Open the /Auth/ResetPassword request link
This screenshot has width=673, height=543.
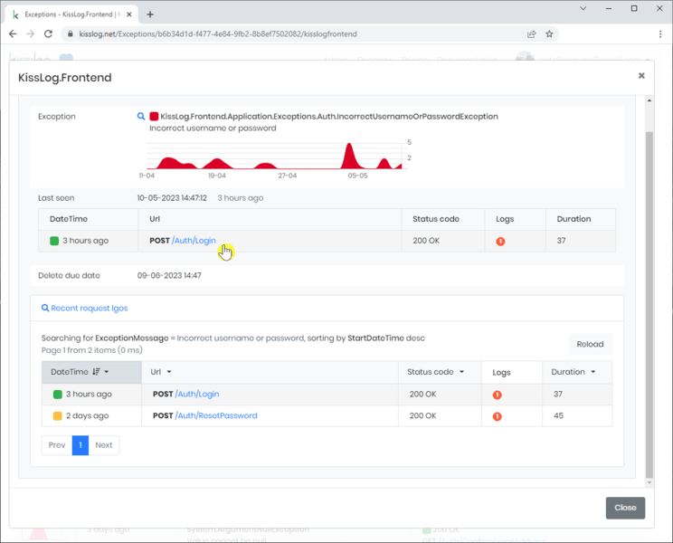pos(216,415)
